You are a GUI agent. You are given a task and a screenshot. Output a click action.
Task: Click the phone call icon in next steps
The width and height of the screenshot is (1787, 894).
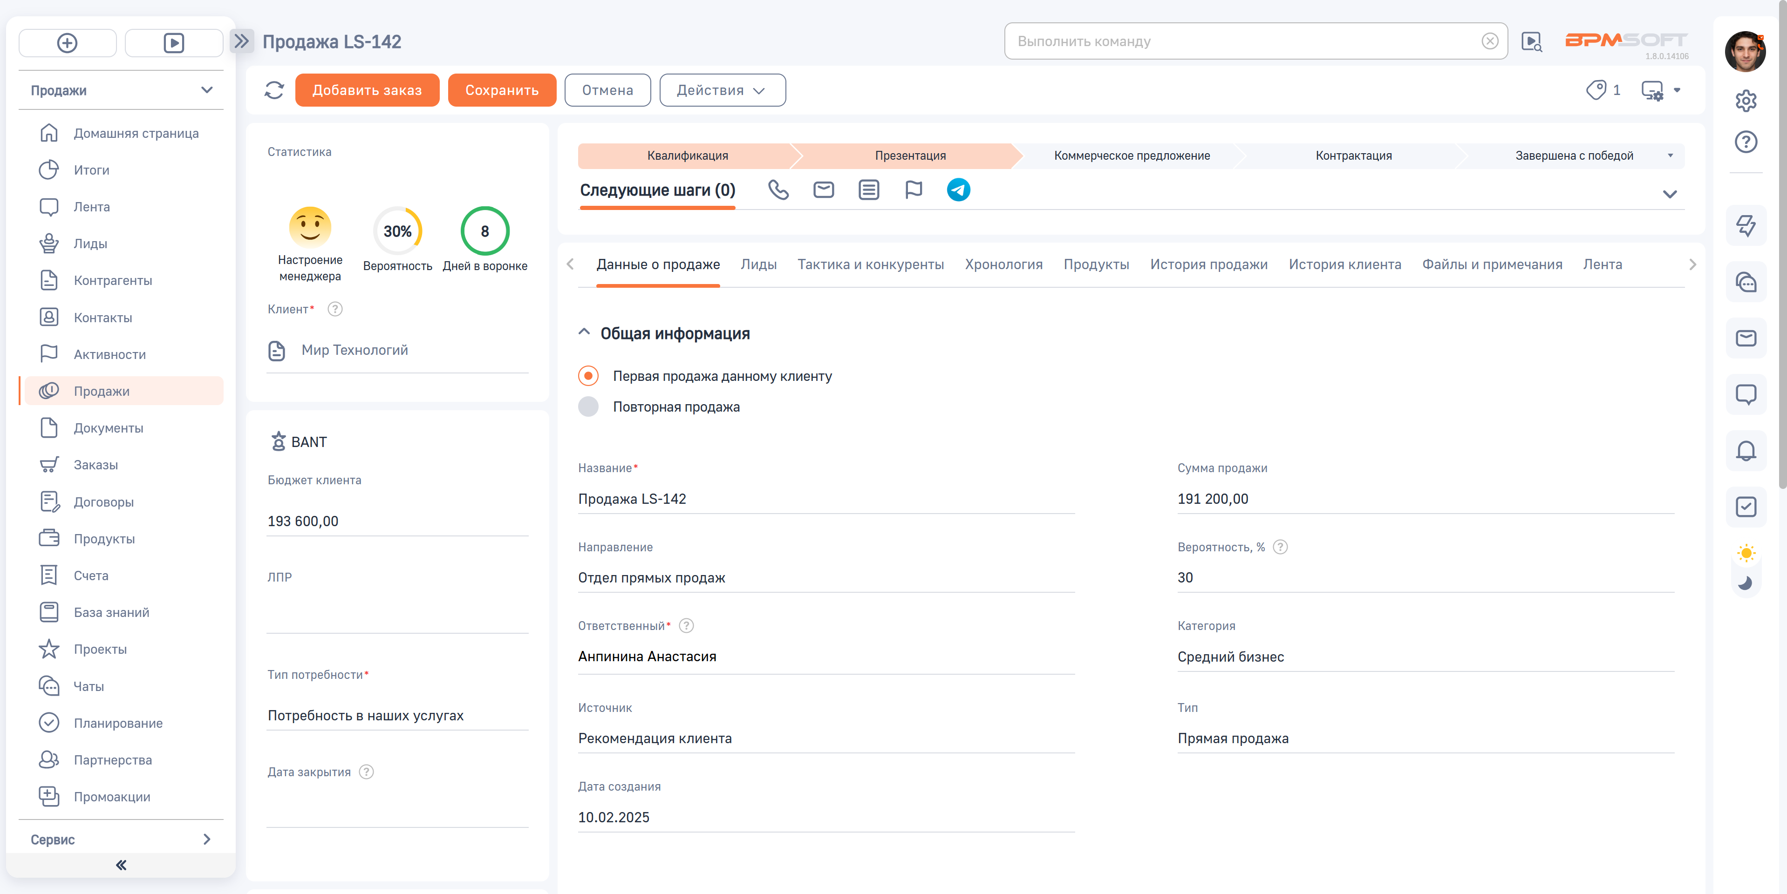tap(778, 190)
